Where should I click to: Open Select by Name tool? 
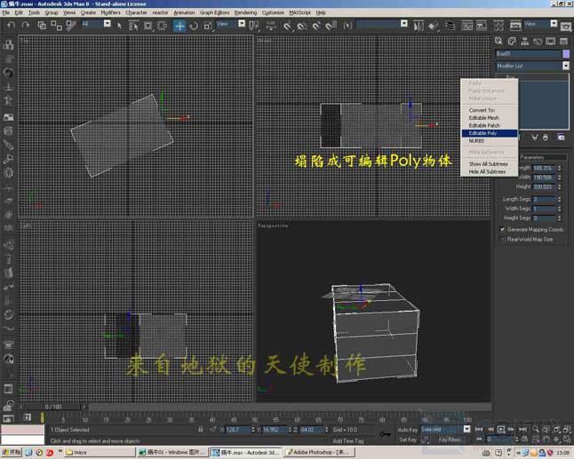click(x=133, y=26)
